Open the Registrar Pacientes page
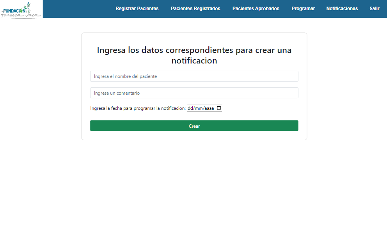This screenshot has width=387, height=231. point(137,9)
